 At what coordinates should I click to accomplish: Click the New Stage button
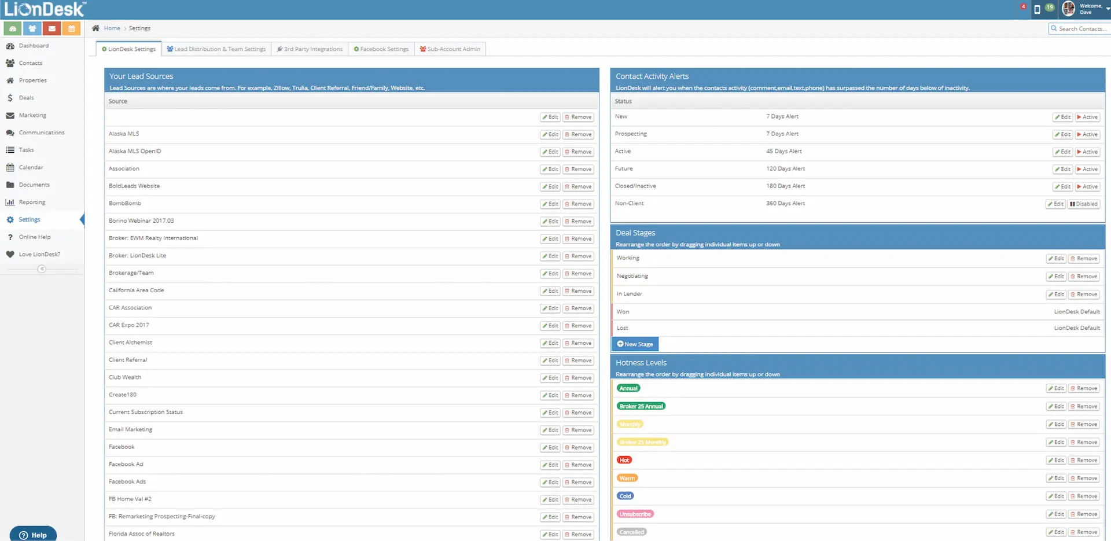635,344
